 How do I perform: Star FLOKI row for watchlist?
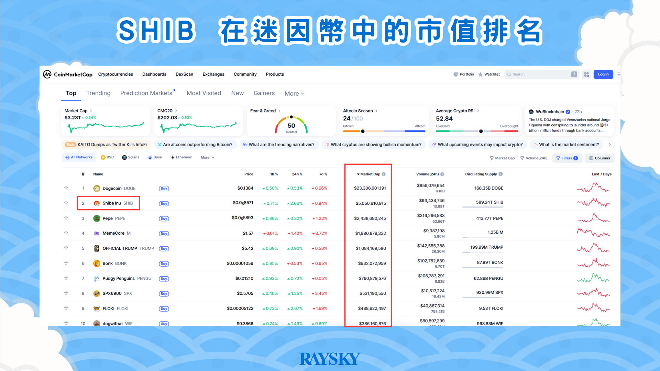click(x=66, y=308)
